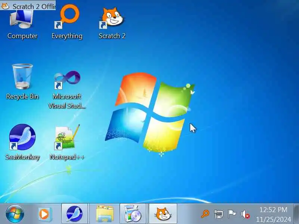Open Windows Explorer folder in taskbar
The height and width of the screenshot is (224, 299).
point(104,214)
